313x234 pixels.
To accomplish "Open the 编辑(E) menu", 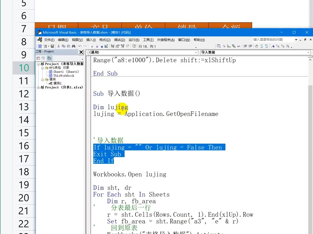I will [63, 40].
